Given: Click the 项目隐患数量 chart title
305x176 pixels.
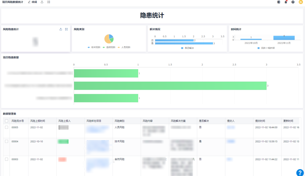Looking at the screenshot, I should coord(11,57).
